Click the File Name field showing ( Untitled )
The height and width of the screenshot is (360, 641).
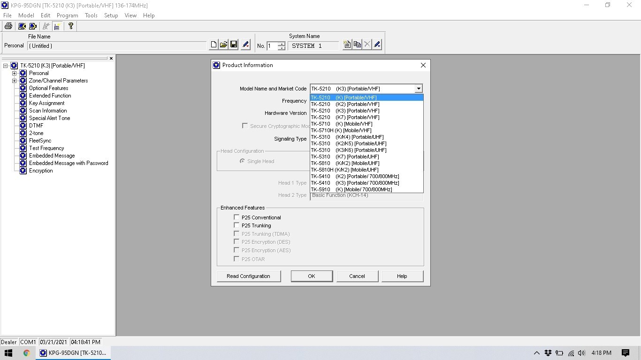point(117,46)
